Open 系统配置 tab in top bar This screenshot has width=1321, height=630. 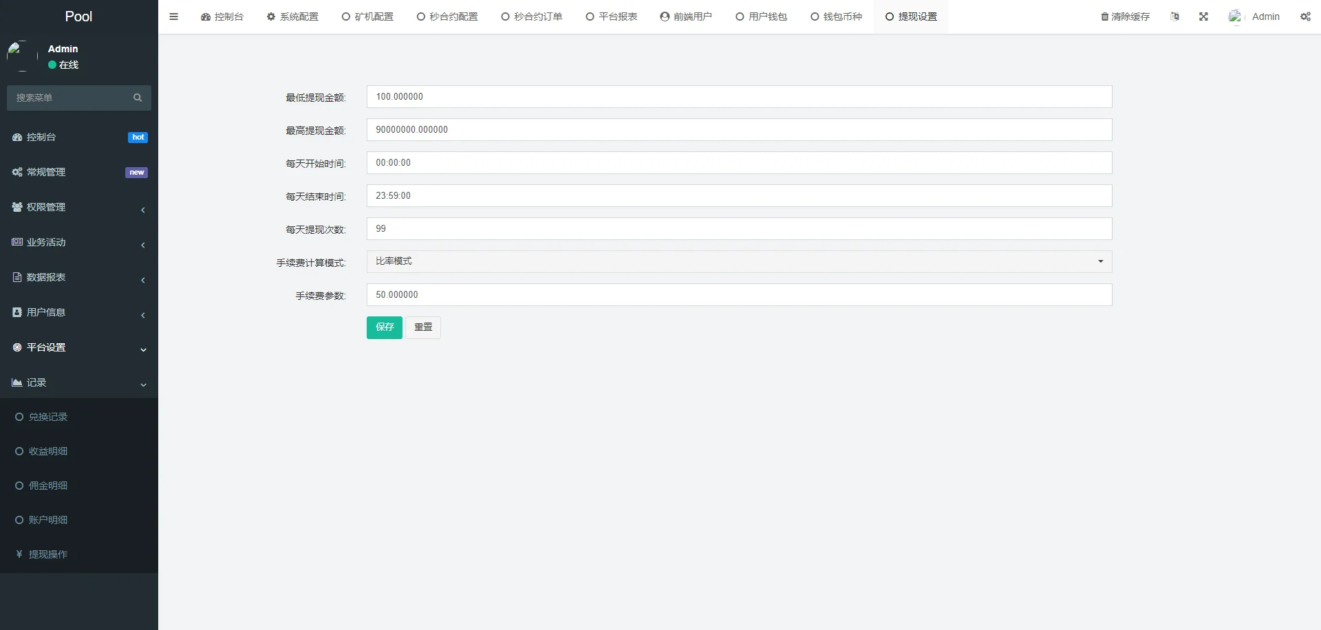pyautogui.click(x=292, y=17)
